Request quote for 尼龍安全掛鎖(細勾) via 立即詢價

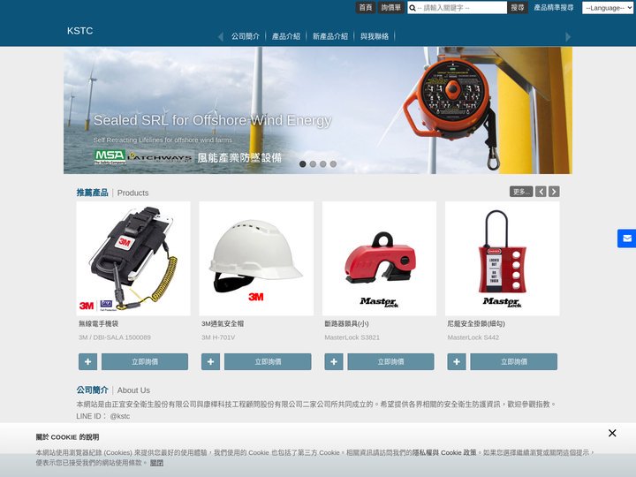click(514, 361)
